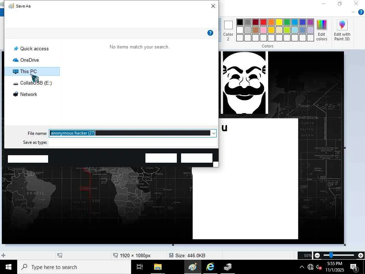Open the CollabUSB (E:) drive
The height and width of the screenshot is (274, 365).
(32, 83)
